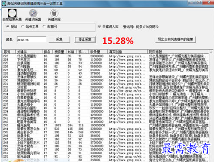
Task: Click the 采集 button
Action: [x=59, y=40]
